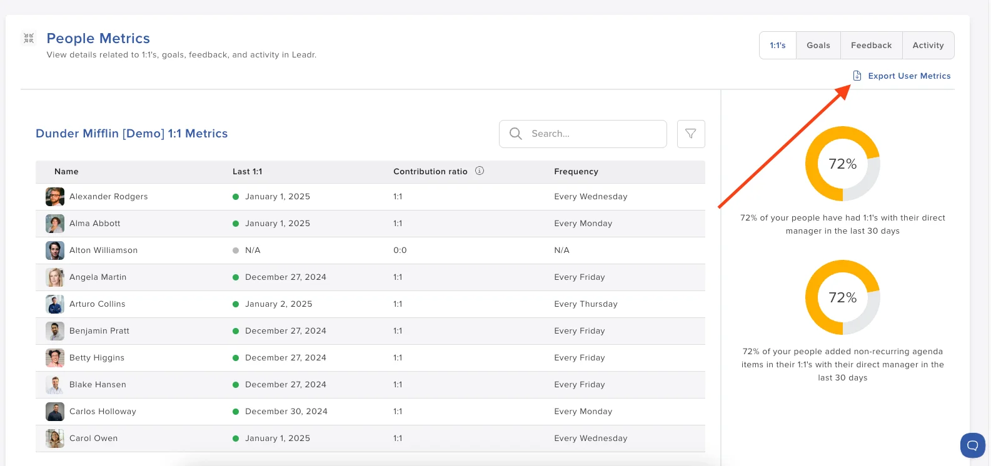The image size is (991, 466).
Task: Click the People Metrics page title
Action: click(98, 39)
